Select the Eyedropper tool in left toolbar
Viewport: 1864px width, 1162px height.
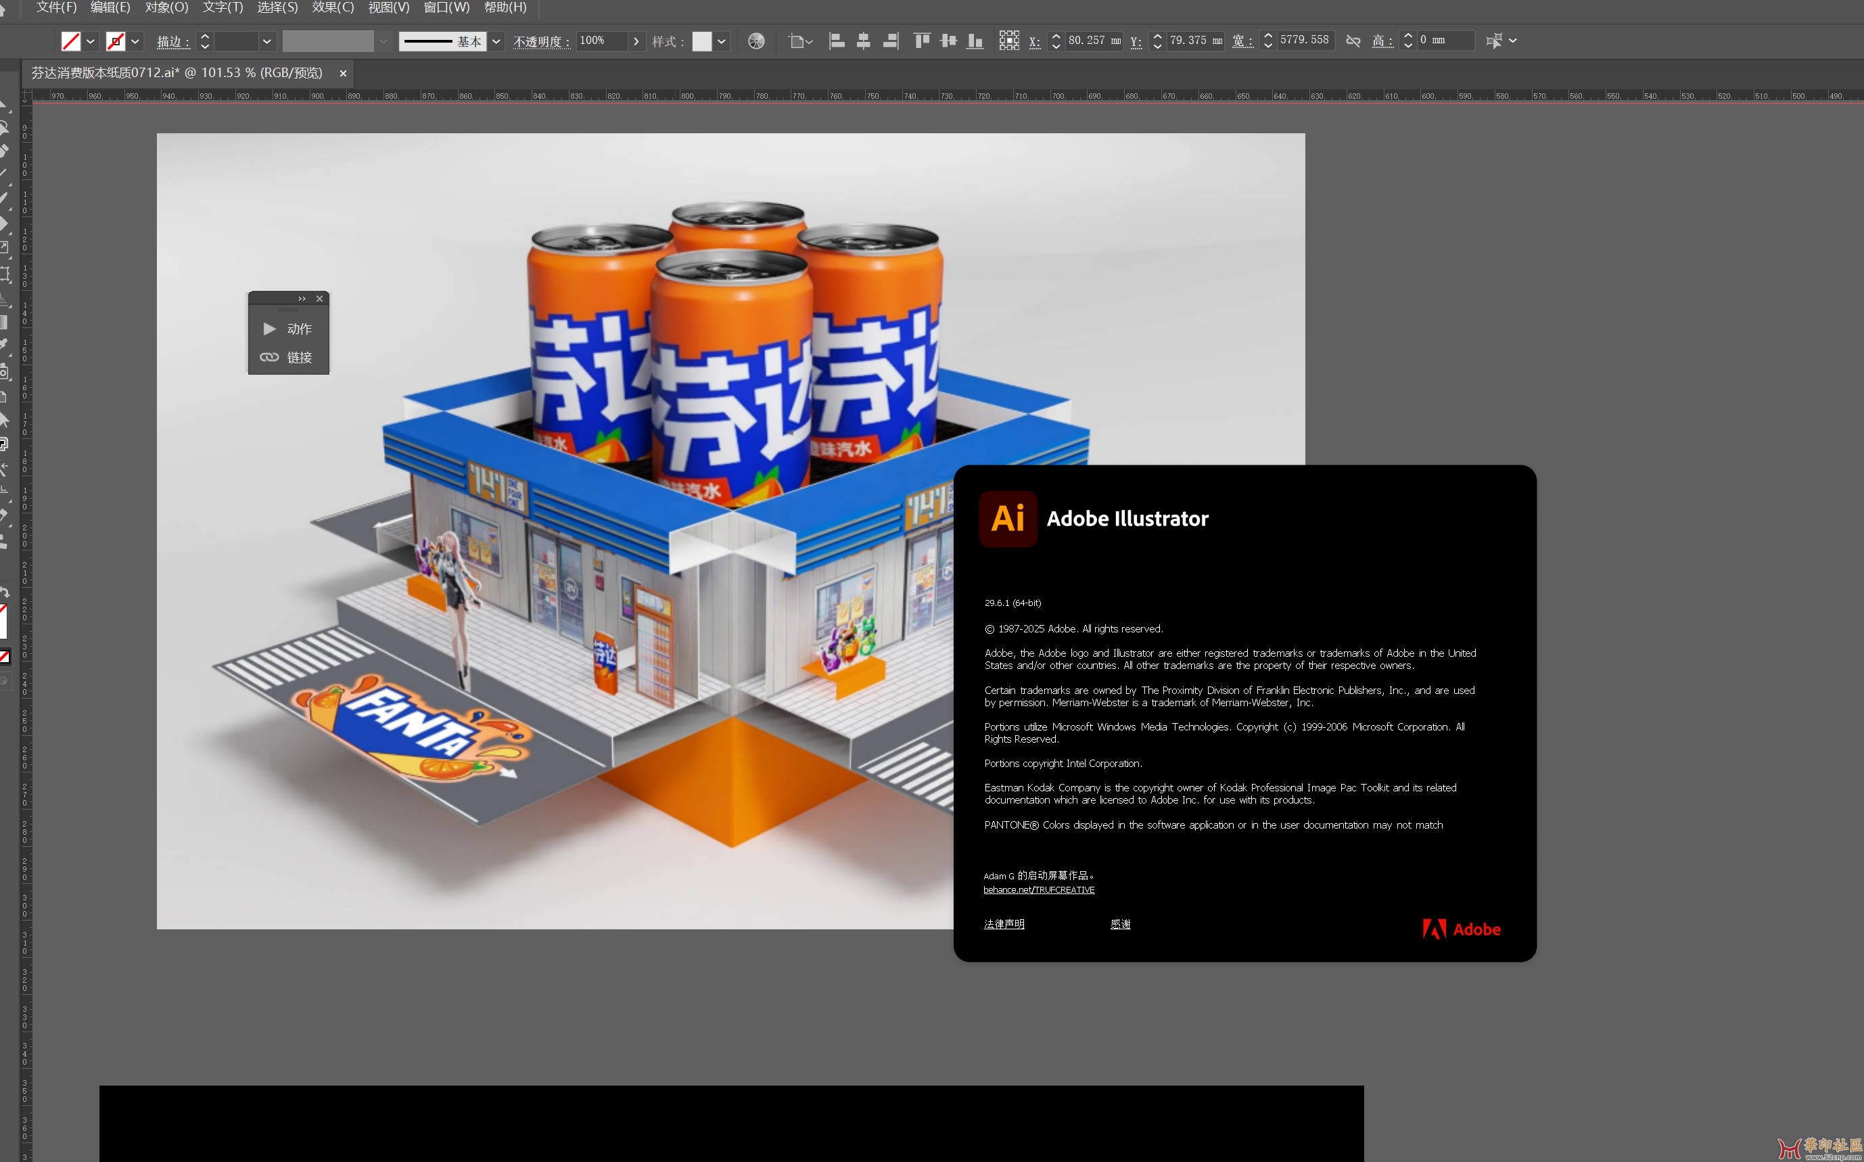5,344
